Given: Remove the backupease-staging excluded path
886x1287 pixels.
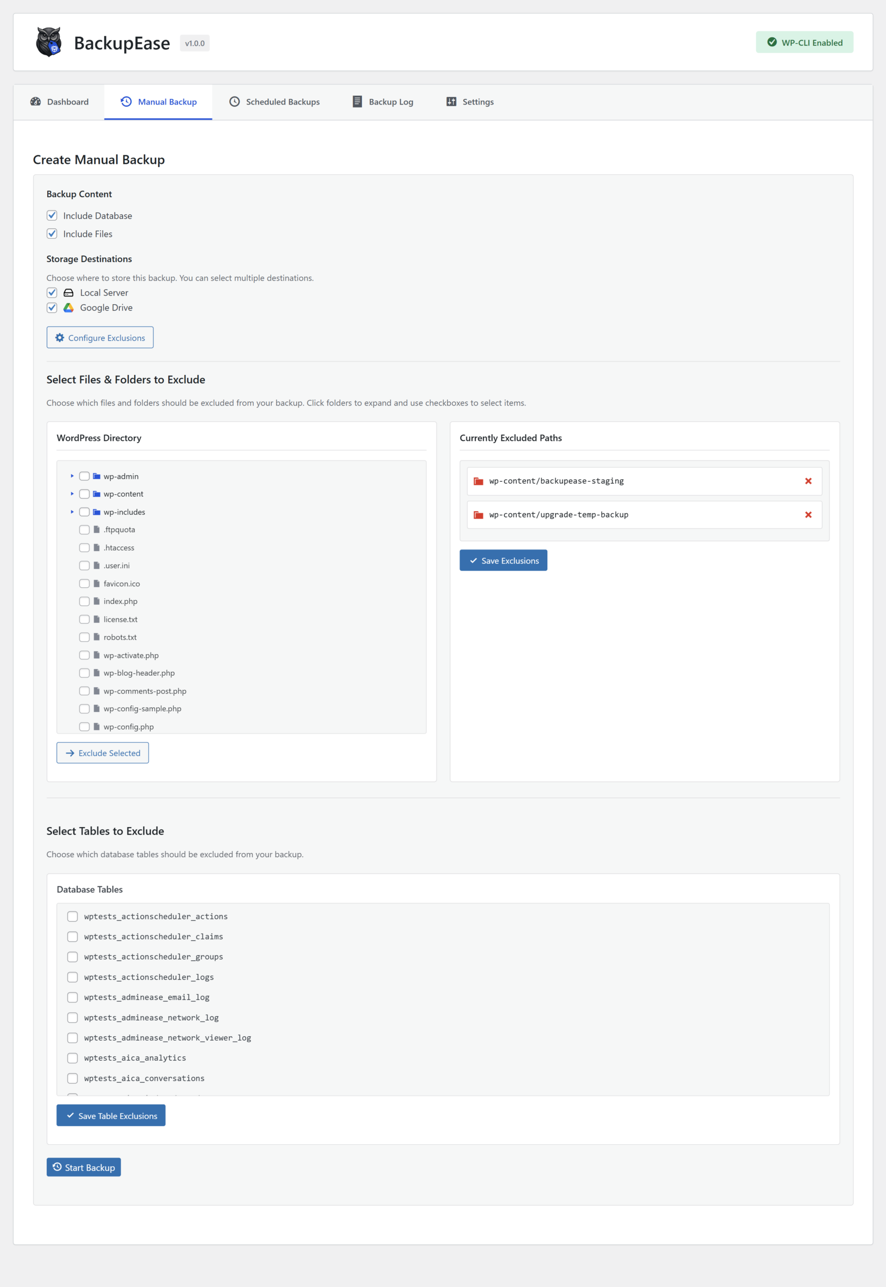Looking at the screenshot, I should [x=808, y=481].
